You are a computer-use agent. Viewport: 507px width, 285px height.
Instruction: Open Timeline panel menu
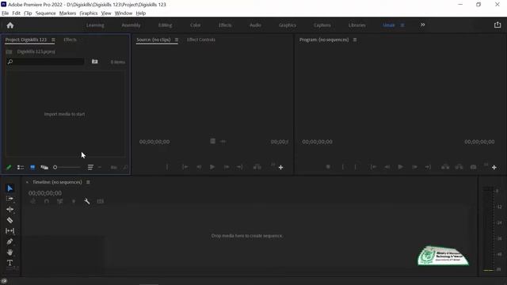coord(88,182)
